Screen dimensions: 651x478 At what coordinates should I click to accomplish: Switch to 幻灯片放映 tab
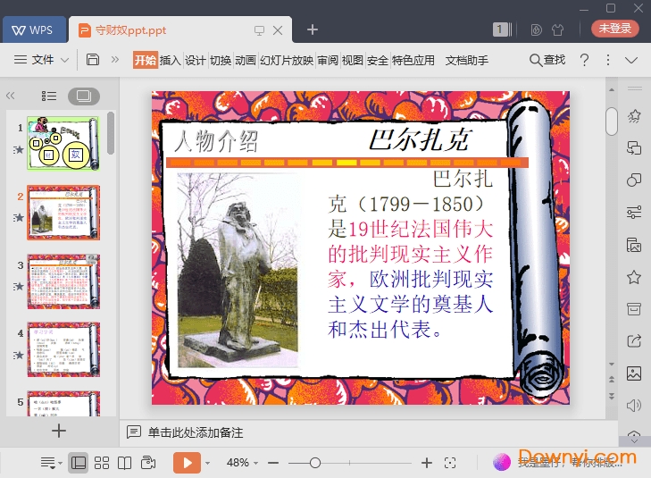(x=287, y=61)
